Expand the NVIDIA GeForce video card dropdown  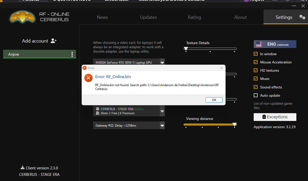click(162, 62)
